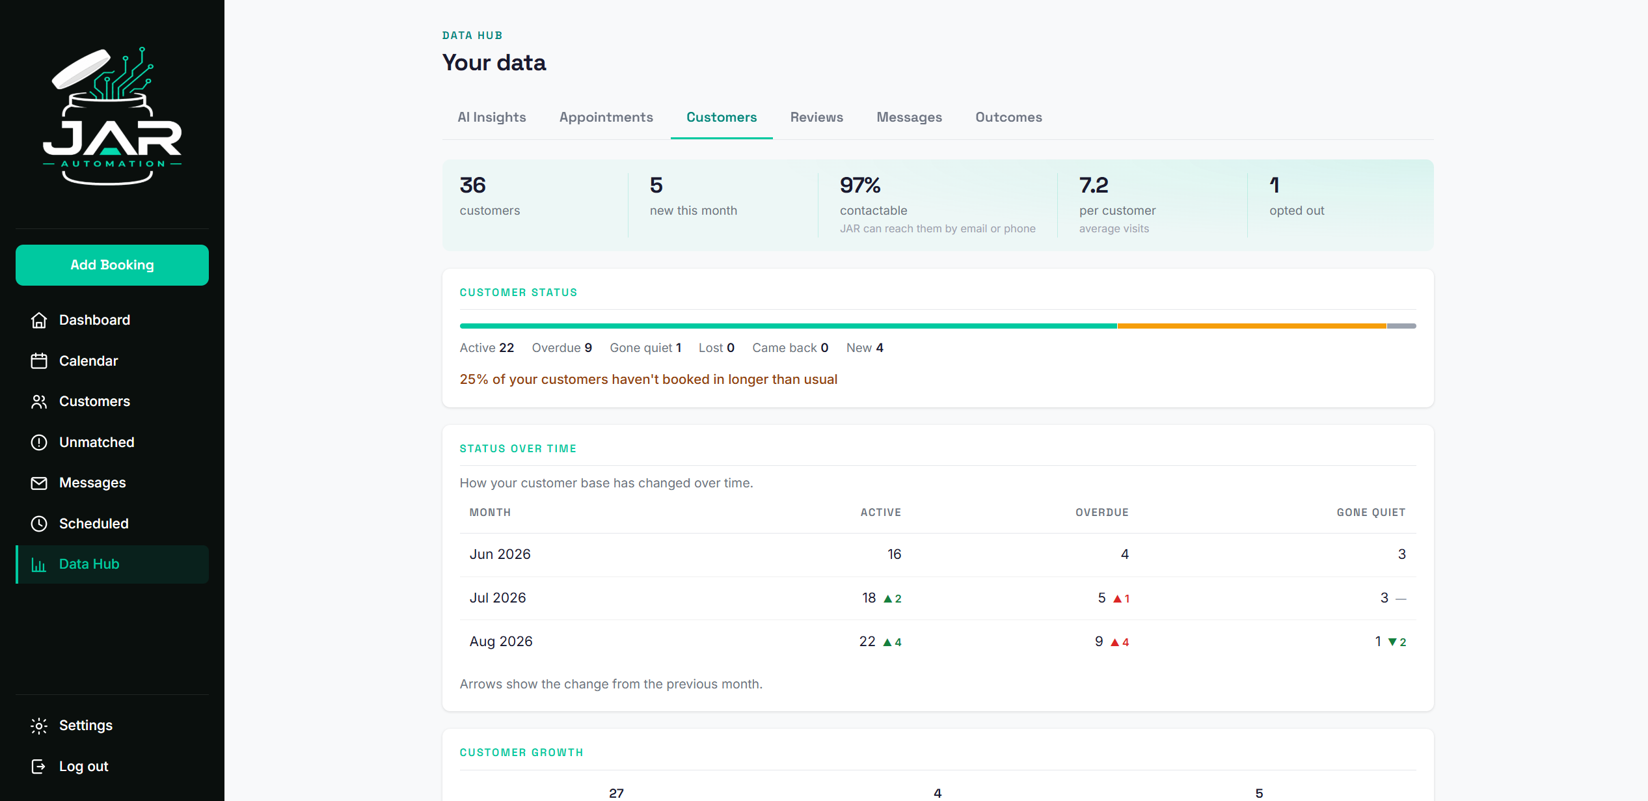Click the JAR Automation logo

pos(112,116)
